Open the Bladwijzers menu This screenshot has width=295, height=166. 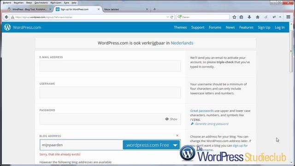click(56, 3)
